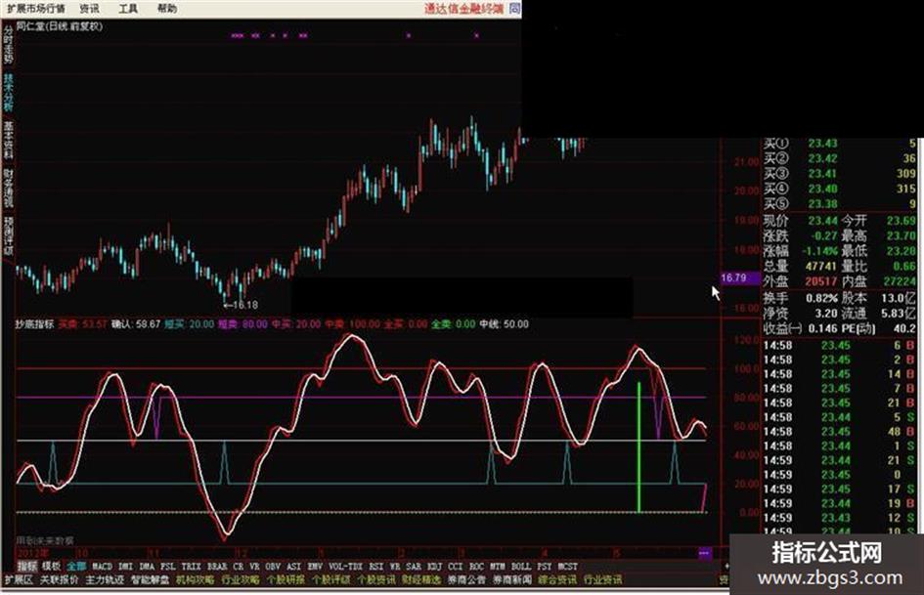Switch indicator to MACD
This screenshot has height=595, width=924.
102,566
